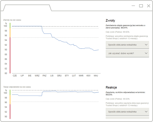Minimize the browser window

pyautogui.click(x=133, y=6)
